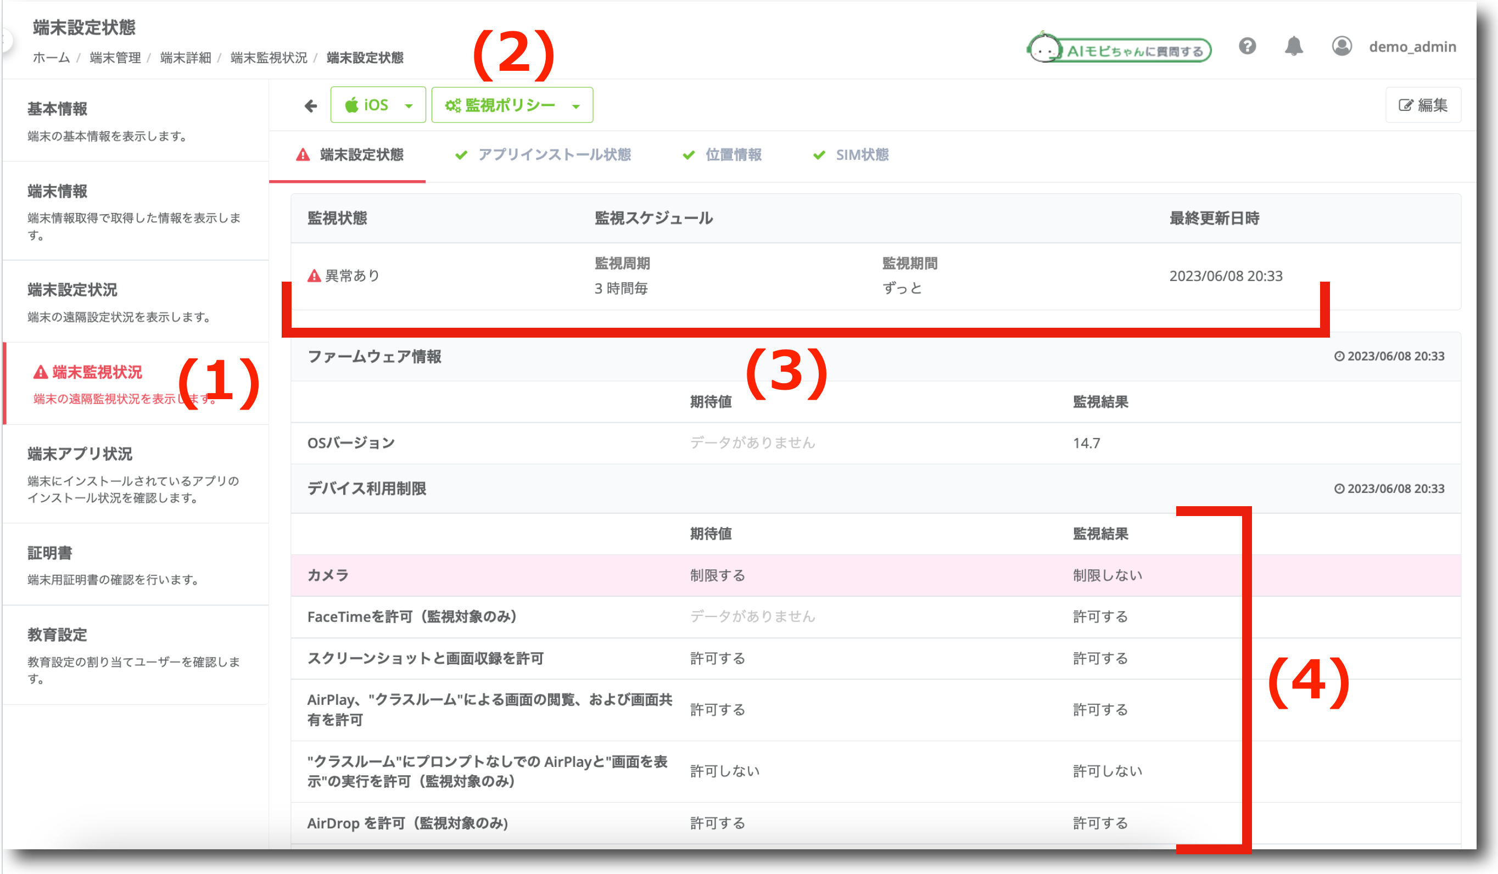Click the 監視スケジュール column header
1498x874 pixels.
coord(653,218)
